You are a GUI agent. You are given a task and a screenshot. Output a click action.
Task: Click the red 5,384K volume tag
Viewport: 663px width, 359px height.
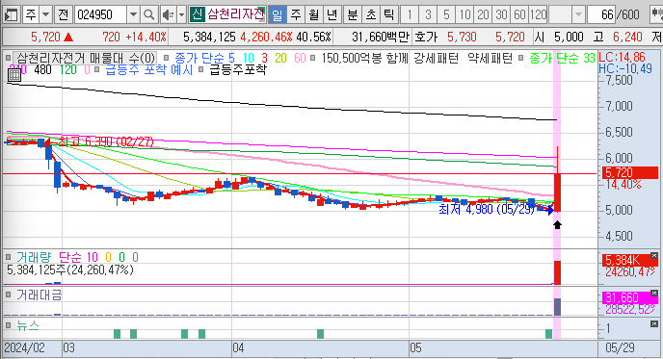click(x=629, y=260)
